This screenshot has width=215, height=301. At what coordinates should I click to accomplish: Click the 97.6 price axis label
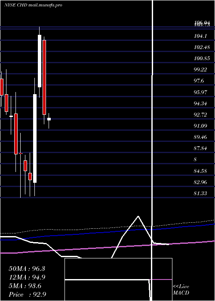click(x=199, y=81)
